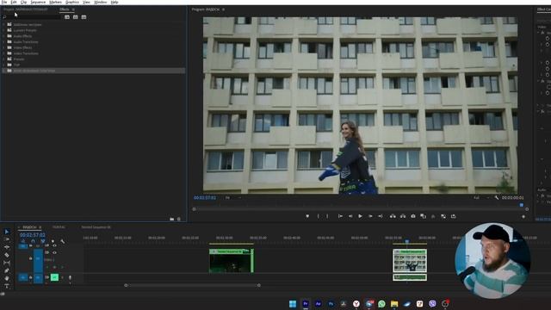This screenshot has width=551, height=310.
Task: Open the File menu
Action: (x=3, y=2)
